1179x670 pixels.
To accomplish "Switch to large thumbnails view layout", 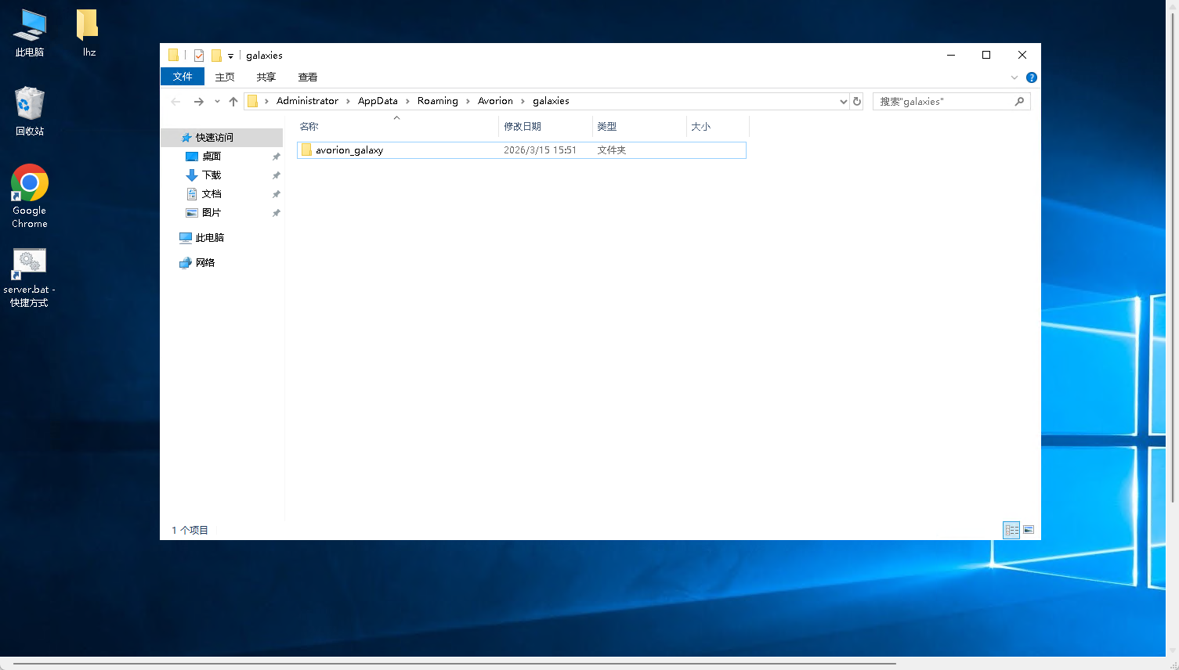I will click(1029, 530).
